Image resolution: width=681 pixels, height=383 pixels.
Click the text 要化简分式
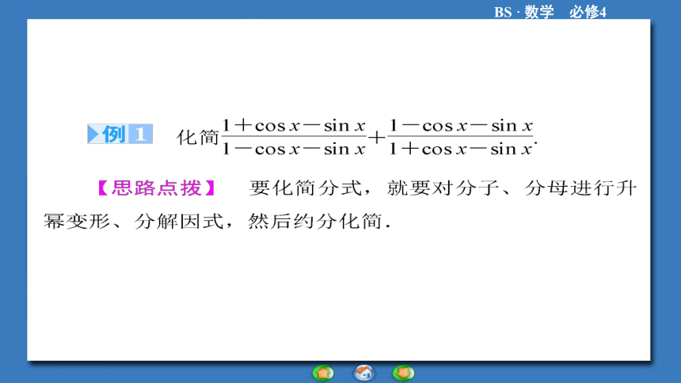306,188
